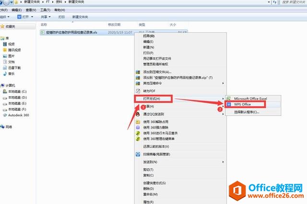Select the 腾讯视频 folder icon in the sidebar
The height and width of the screenshot is (204, 307).
tap(5, 50)
